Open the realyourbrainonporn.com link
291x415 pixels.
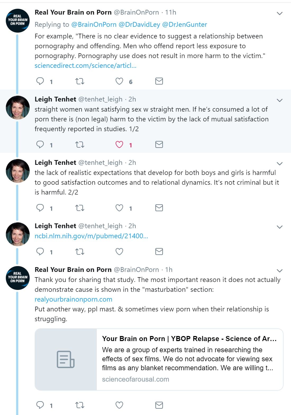pos(73,299)
